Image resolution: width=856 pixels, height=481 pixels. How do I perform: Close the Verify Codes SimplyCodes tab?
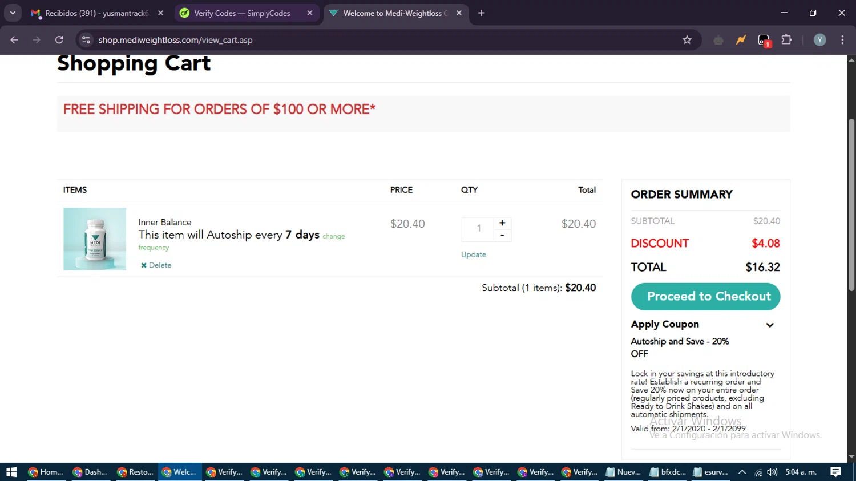click(310, 13)
